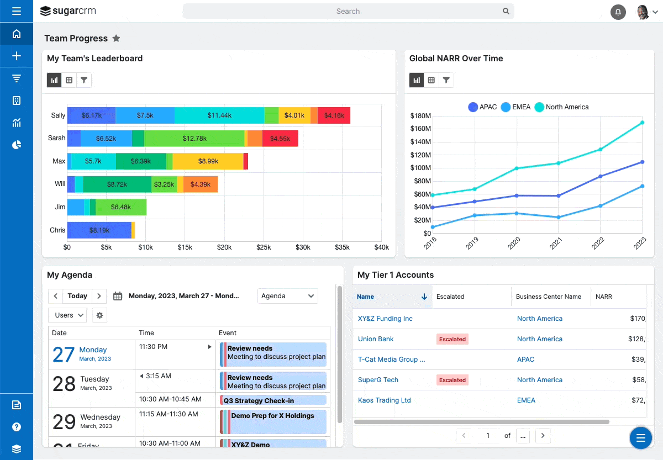Open the Union Bank account link

point(376,339)
